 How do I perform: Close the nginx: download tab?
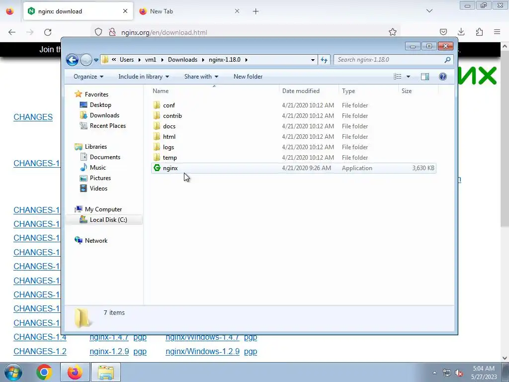(125, 11)
